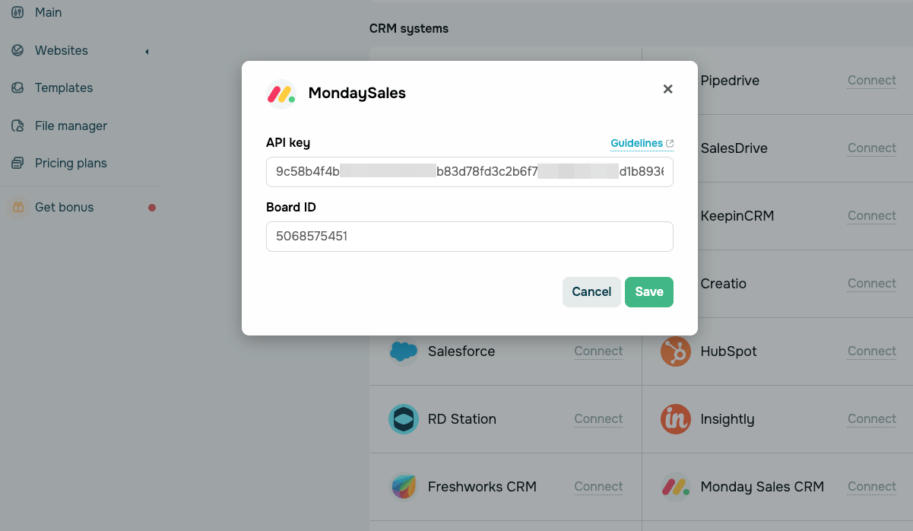Open the Main sidebar menu item

pos(49,13)
